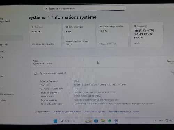
Task: Open File Explorer from taskbar
Action: [103, 121]
